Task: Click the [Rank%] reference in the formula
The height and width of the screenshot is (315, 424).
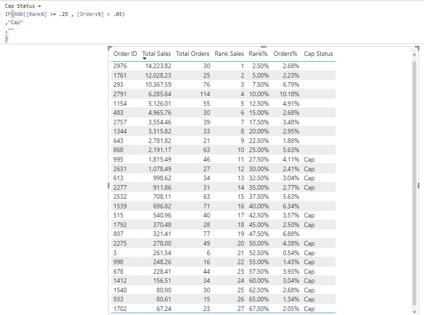Action: point(36,14)
